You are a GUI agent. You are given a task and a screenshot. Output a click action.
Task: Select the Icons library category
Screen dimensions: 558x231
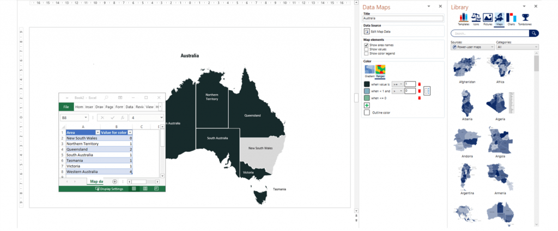click(x=476, y=18)
